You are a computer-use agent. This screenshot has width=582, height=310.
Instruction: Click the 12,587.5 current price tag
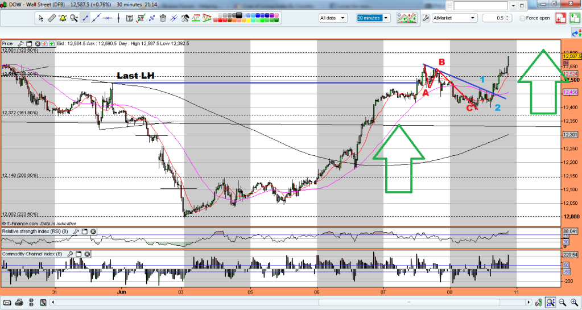click(x=572, y=56)
